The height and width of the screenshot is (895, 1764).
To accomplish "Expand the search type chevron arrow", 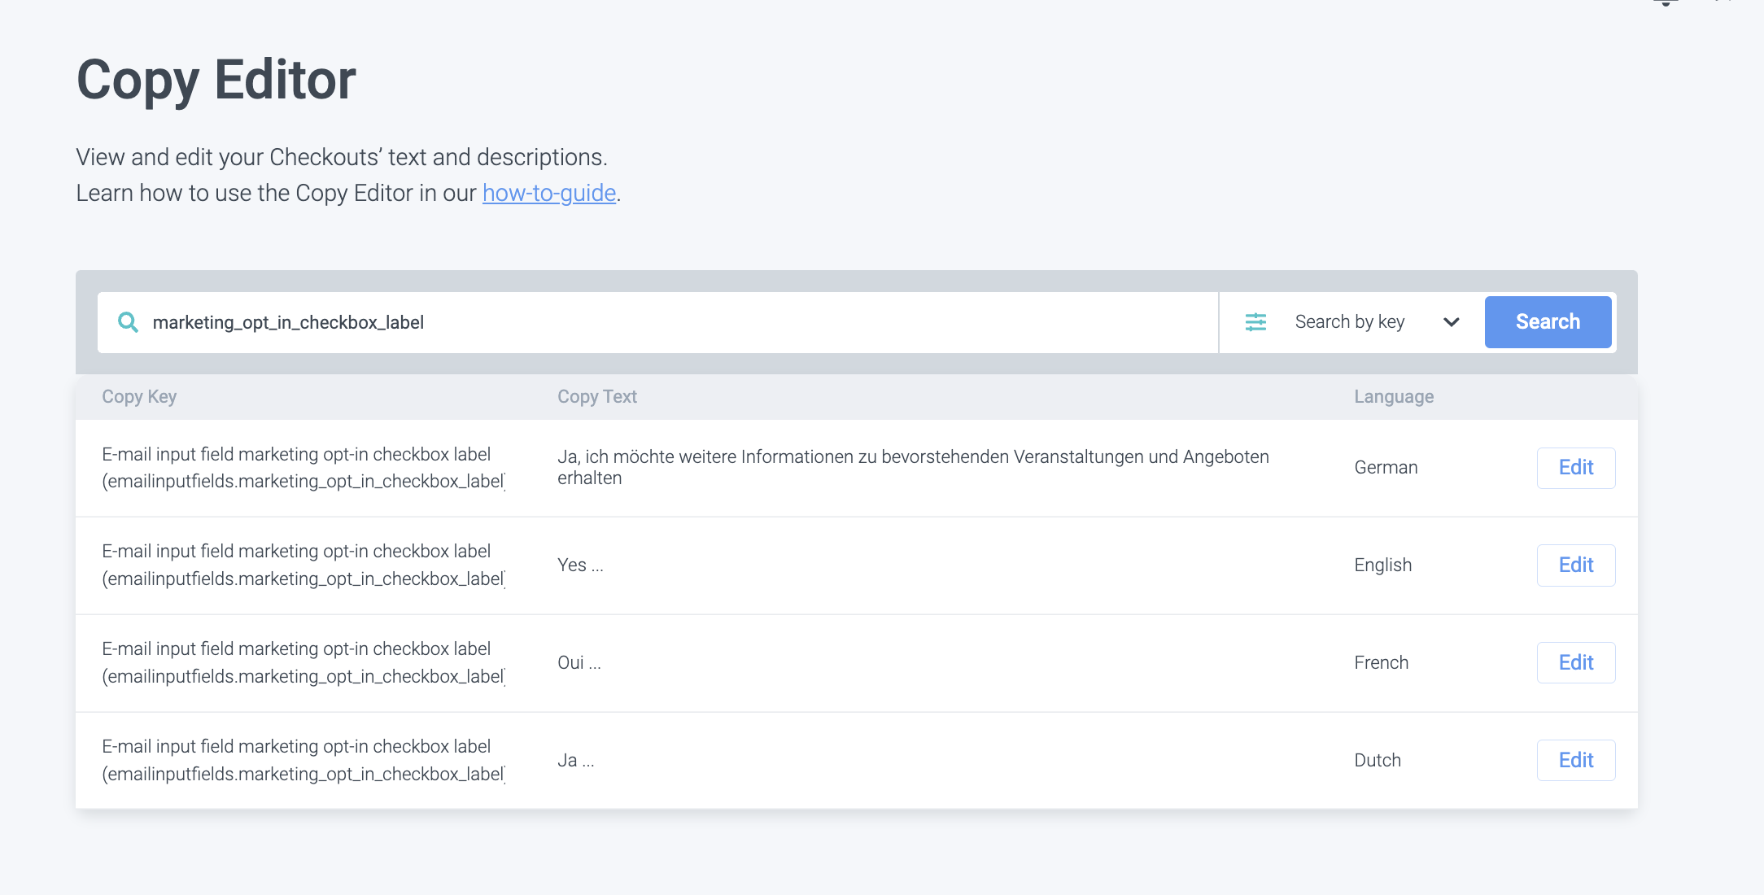I will pyautogui.click(x=1451, y=322).
